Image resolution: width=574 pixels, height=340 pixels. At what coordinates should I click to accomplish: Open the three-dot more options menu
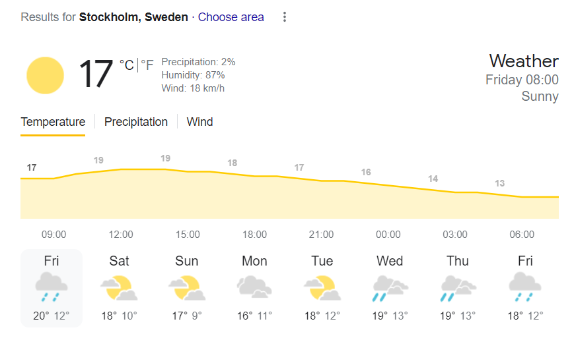tap(285, 17)
